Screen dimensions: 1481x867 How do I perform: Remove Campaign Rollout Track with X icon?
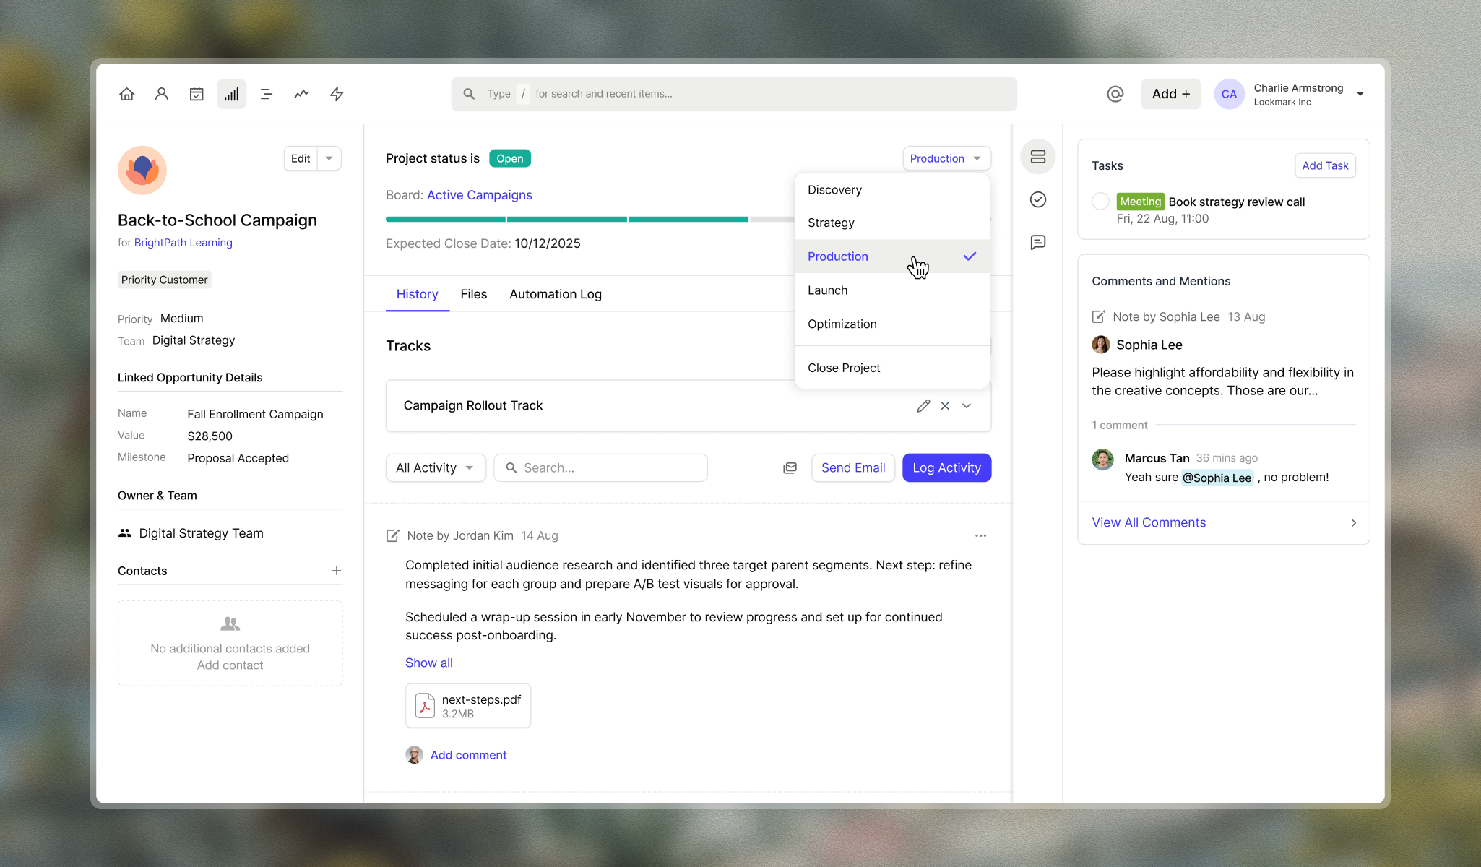[945, 406]
